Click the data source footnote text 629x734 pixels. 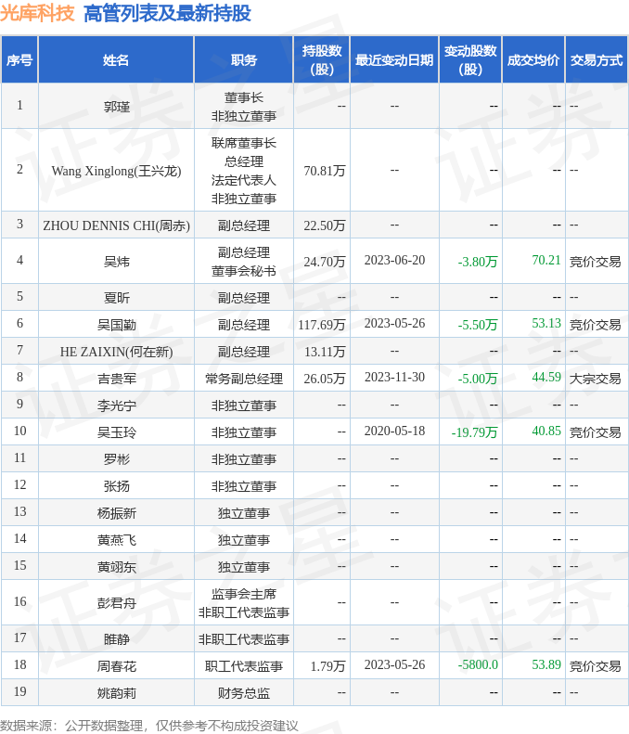[x=148, y=726]
